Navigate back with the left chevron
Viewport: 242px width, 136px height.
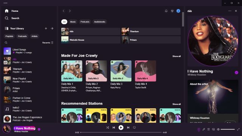64,11
